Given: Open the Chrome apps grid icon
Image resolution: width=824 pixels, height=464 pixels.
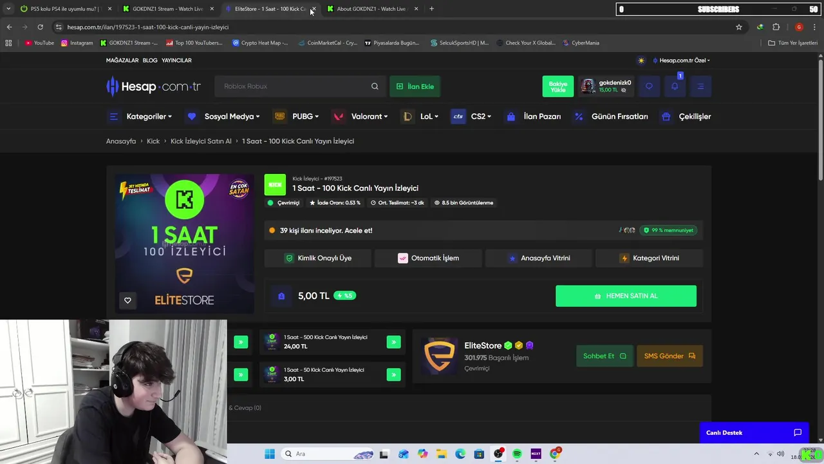Looking at the screenshot, I should pos(8,43).
